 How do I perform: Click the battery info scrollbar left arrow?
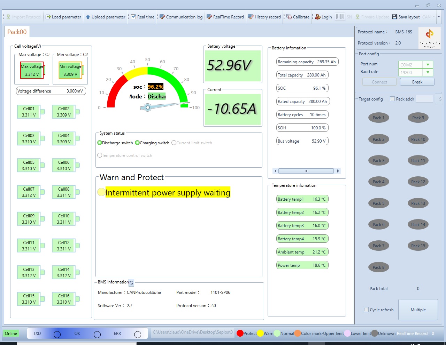(275, 171)
